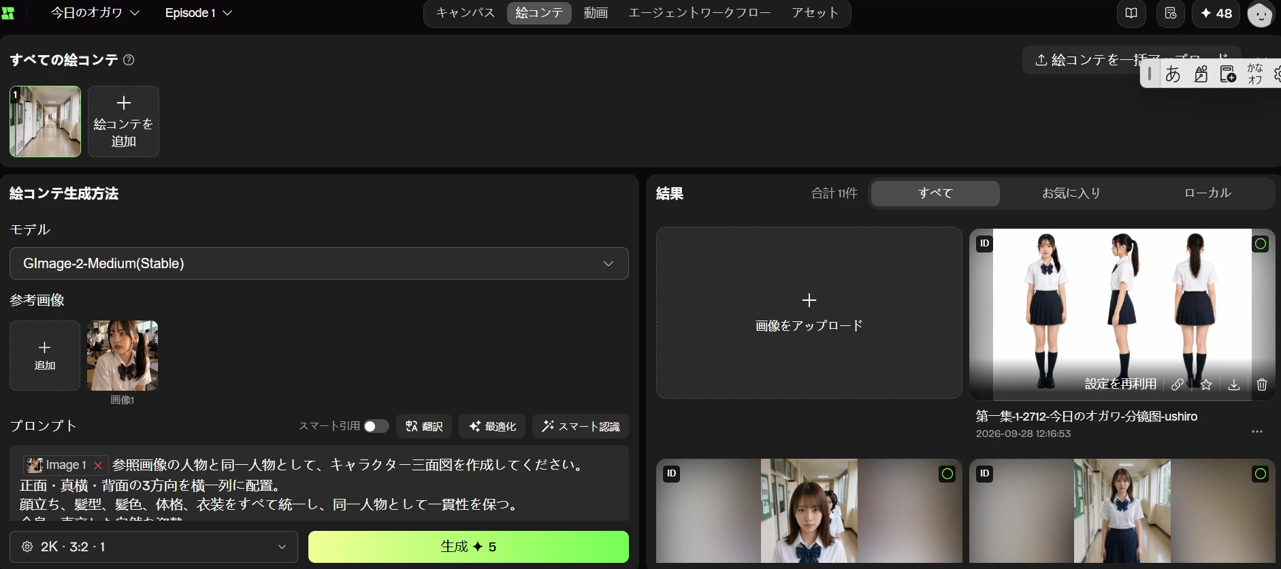The width and height of the screenshot is (1281, 569).
Task: Click the スマート認識 button
Action: tap(581, 426)
